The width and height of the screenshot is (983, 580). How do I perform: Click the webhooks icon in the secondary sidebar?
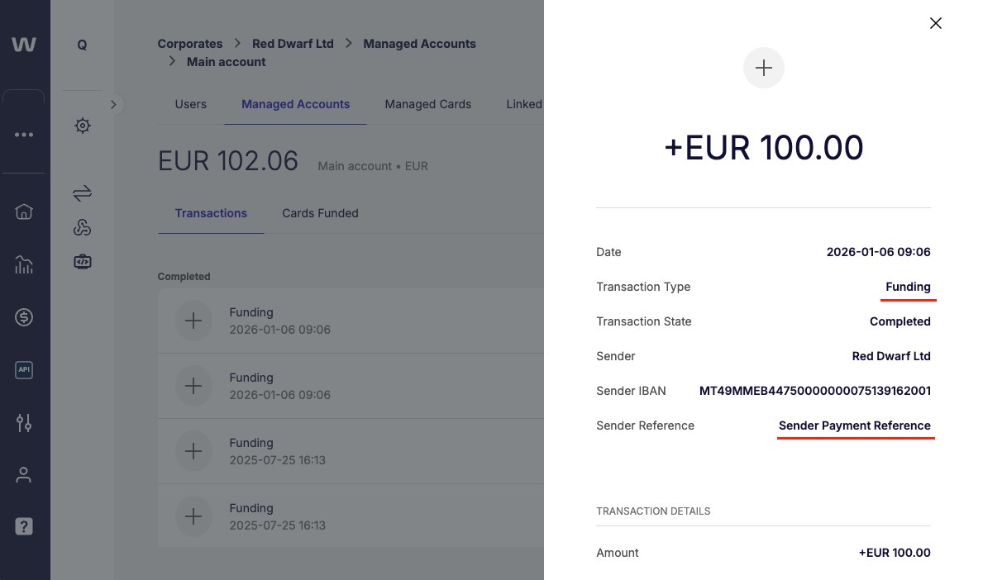pyautogui.click(x=82, y=228)
